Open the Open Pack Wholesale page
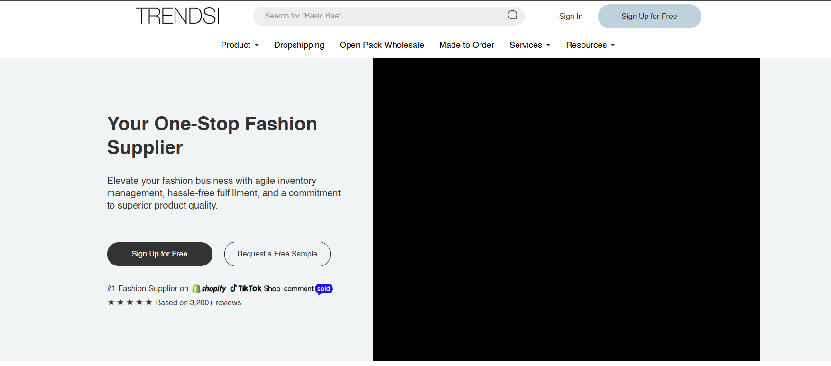The image size is (831, 366). click(x=381, y=45)
